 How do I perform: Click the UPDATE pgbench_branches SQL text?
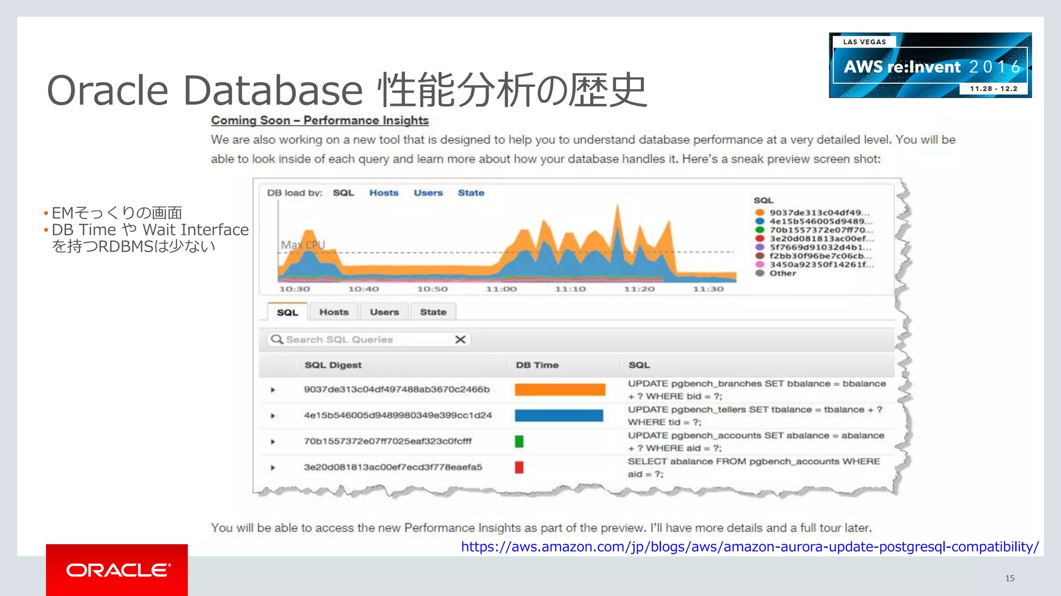click(757, 390)
